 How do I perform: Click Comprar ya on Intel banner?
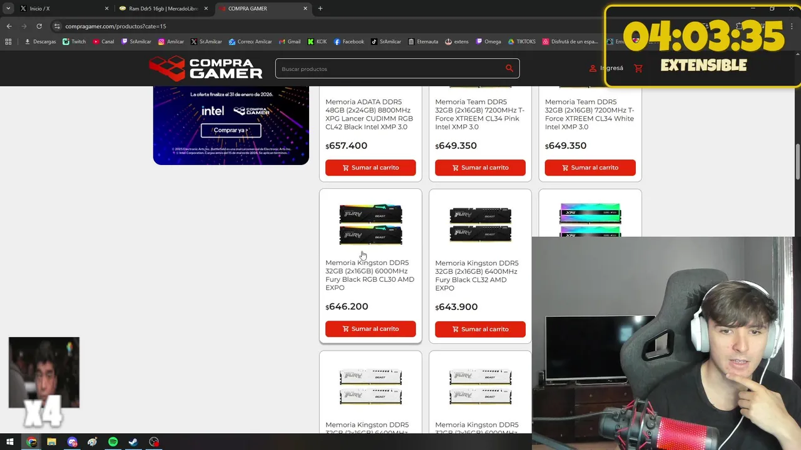pos(231,130)
